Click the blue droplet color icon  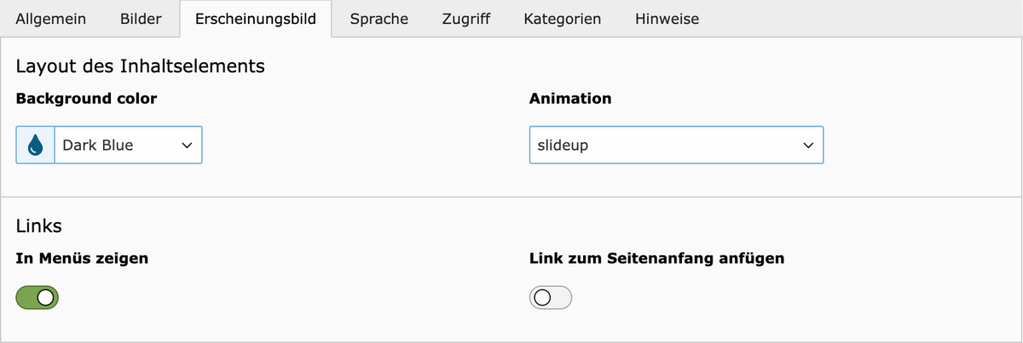pyautogui.click(x=35, y=146)
